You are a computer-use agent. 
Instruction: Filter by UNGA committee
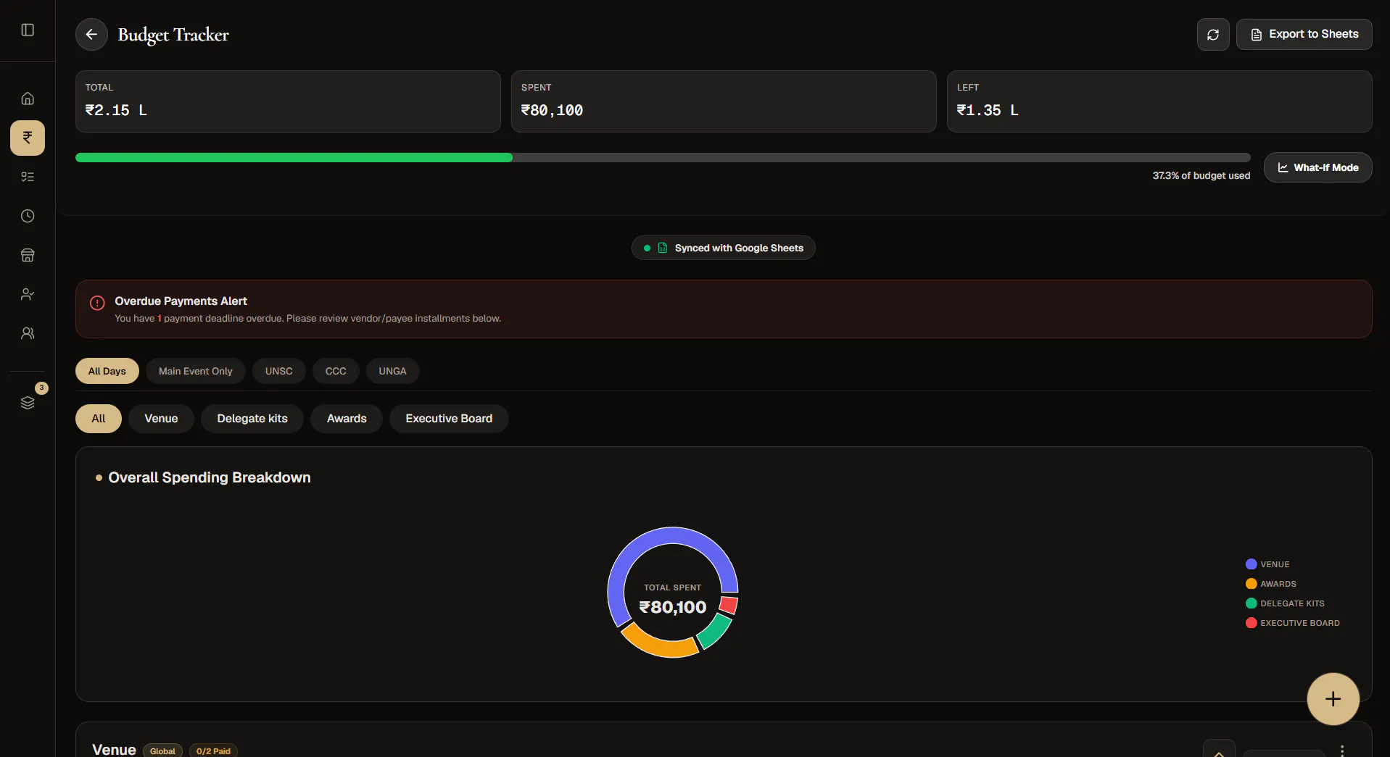(x=392, y=371)
